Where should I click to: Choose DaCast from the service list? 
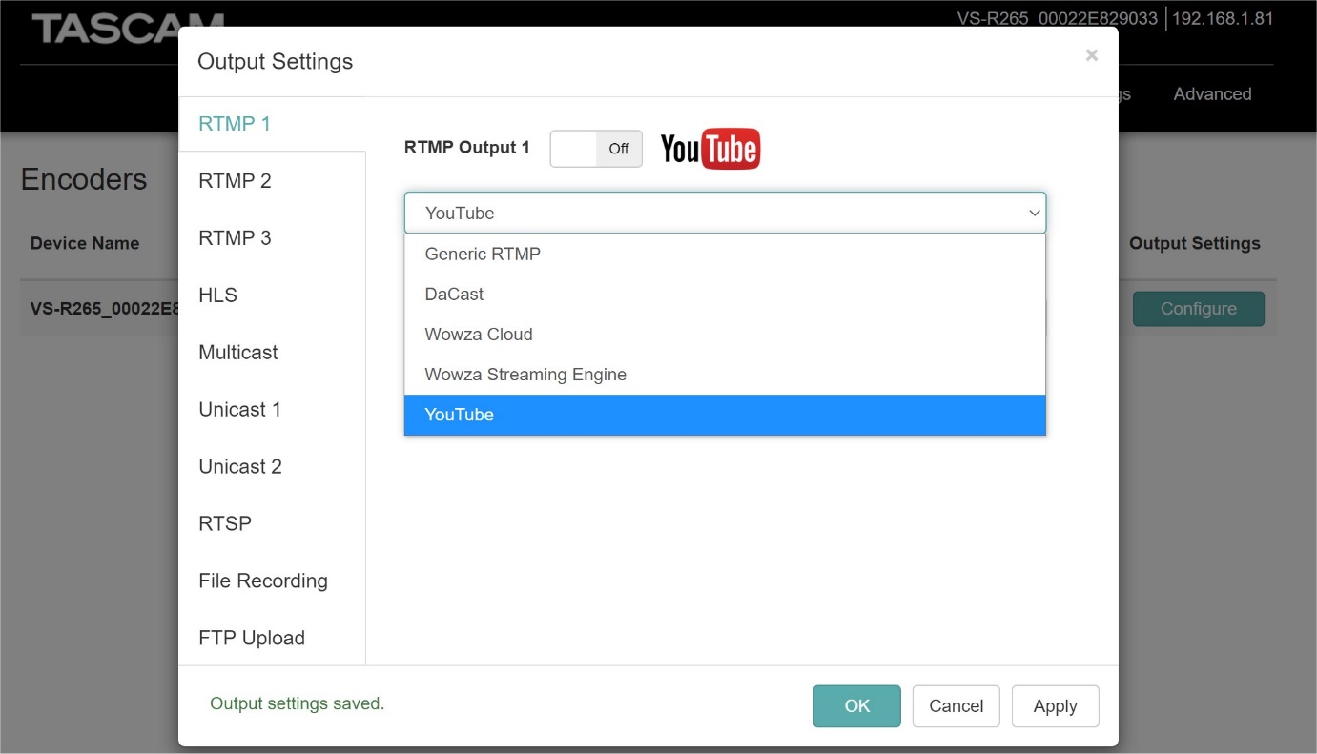(454, 295)
